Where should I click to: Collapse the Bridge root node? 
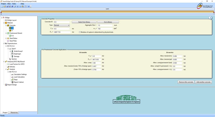pos(2,18)
